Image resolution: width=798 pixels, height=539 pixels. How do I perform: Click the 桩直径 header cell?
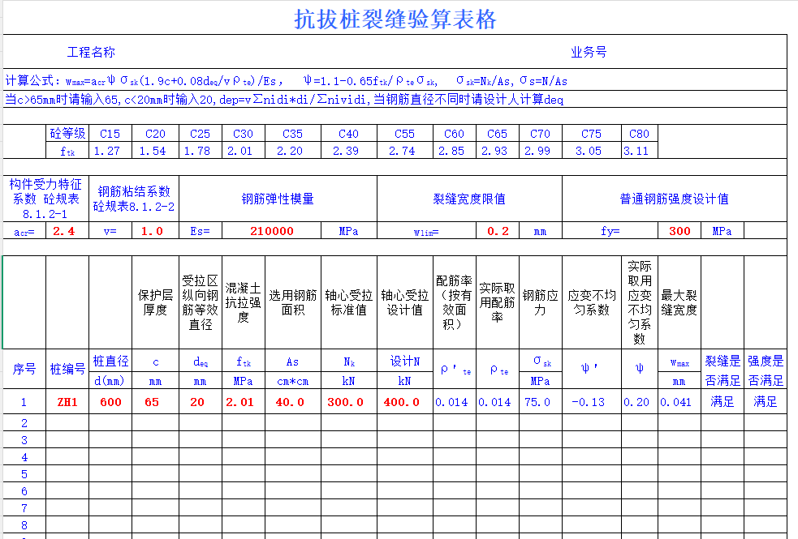110,361
